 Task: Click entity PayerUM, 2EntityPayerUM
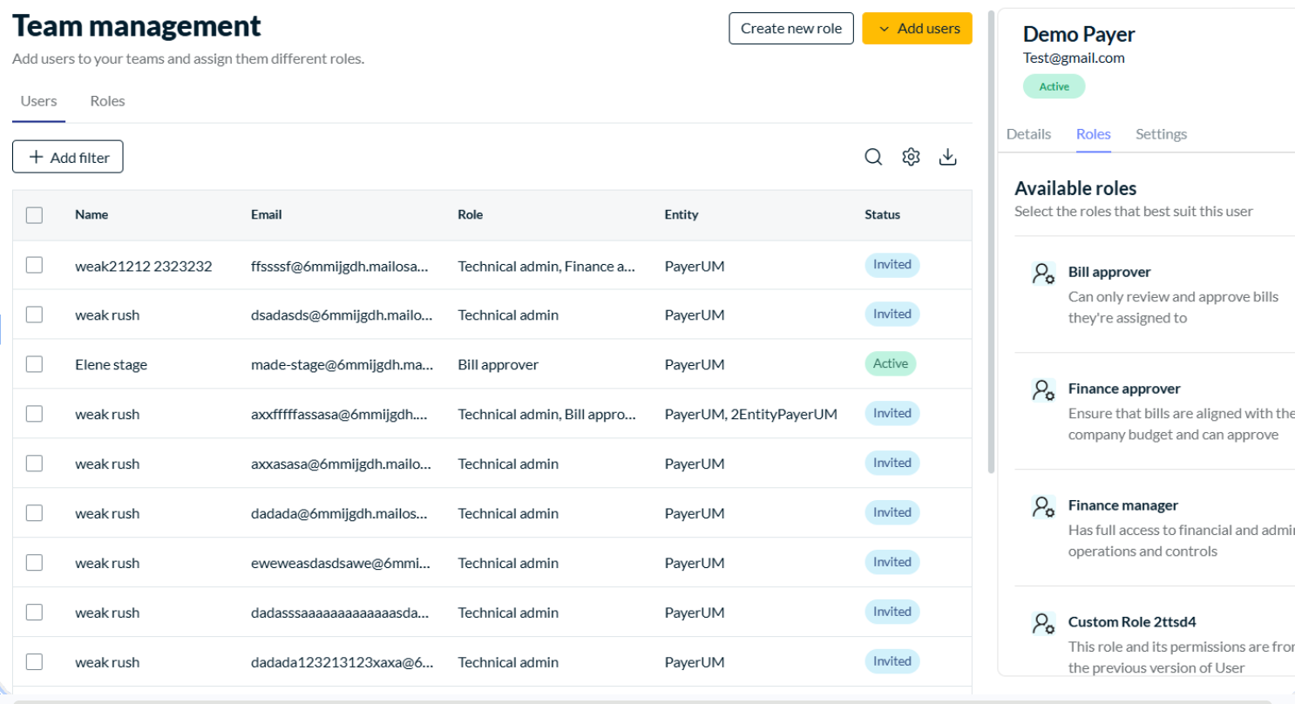[751, 415]
